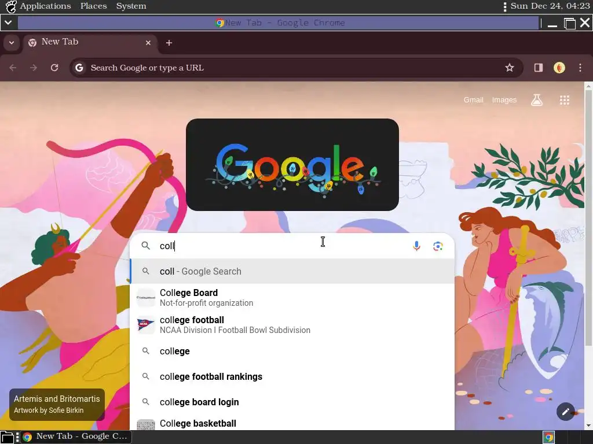Choose the College basketball suggestion
Viewport: 593px width, 444px height.
(292, 423)
